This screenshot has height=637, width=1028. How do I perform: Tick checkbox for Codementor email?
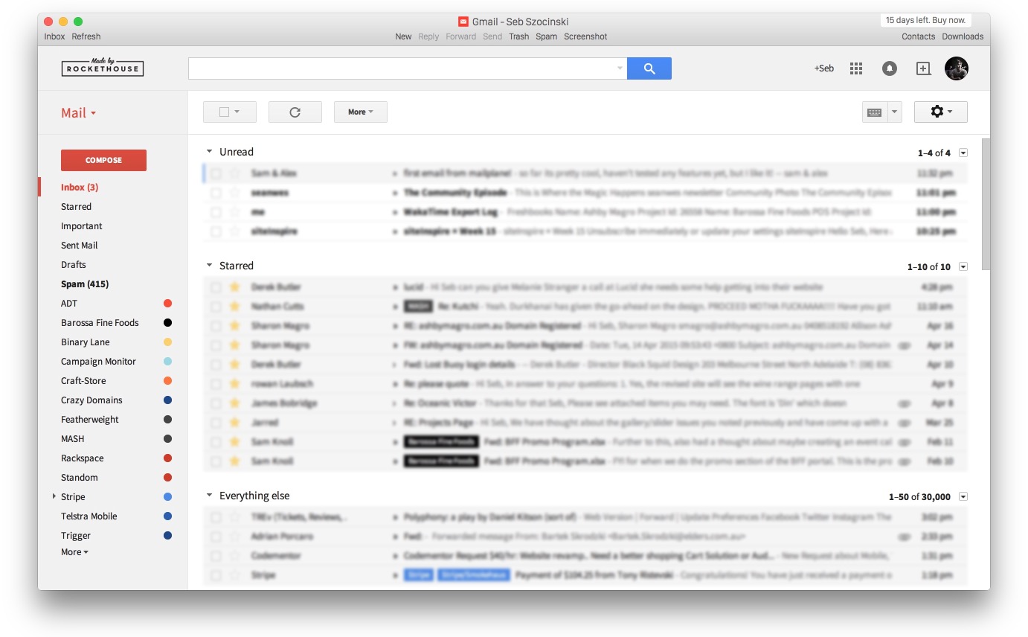(216, 556)
